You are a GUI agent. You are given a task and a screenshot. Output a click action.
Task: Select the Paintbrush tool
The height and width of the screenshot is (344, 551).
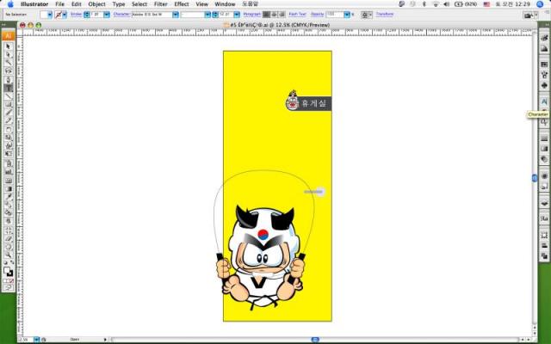tap(9, 113)
